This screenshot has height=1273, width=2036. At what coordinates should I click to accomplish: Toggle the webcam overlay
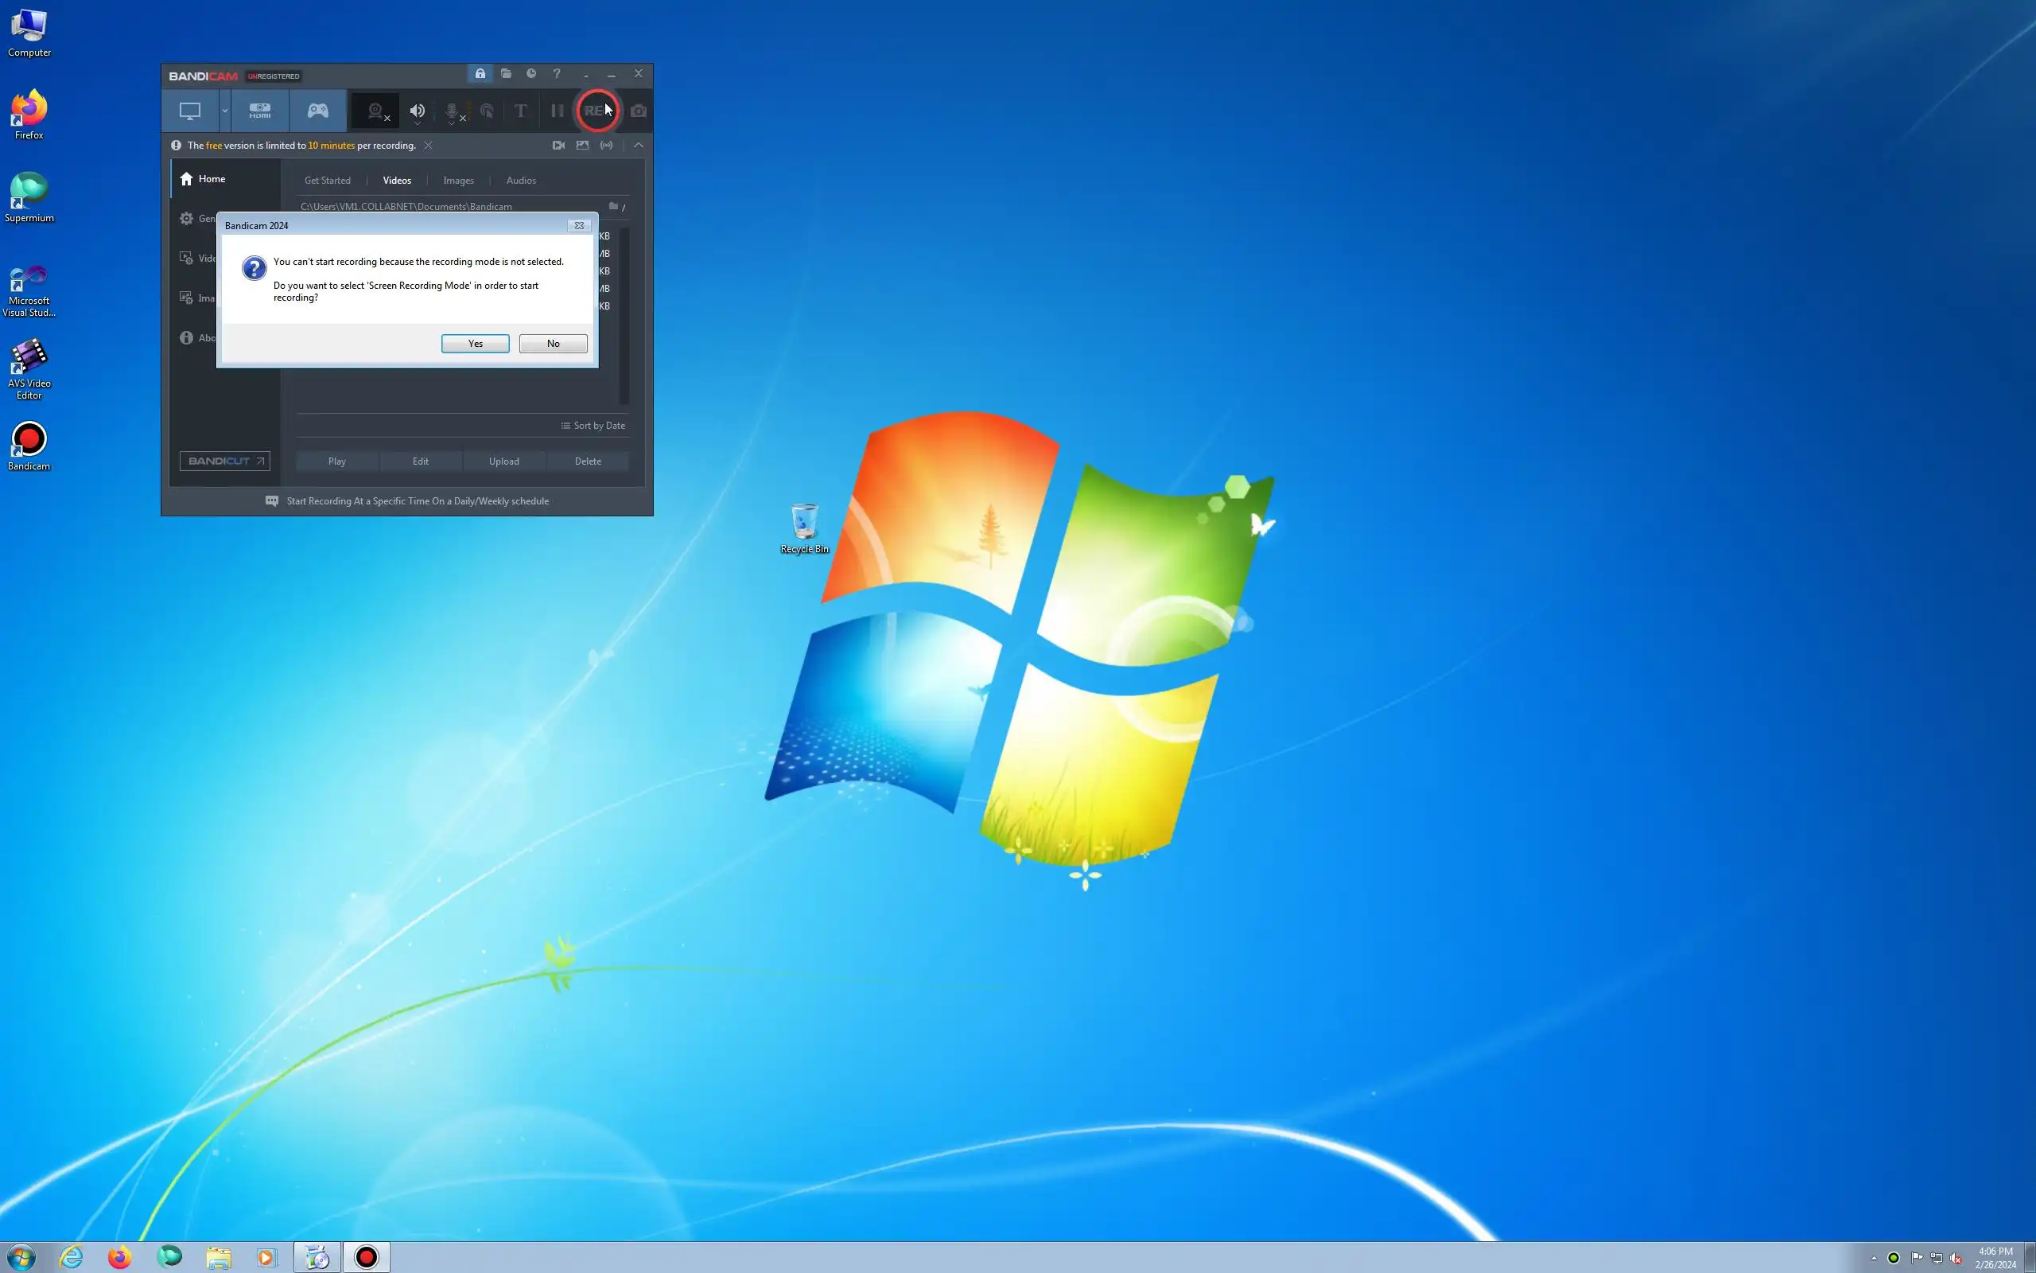tap(376, 111)
